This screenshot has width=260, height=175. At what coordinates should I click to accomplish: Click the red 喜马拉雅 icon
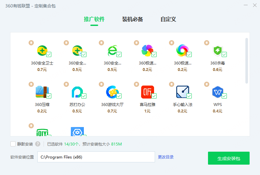(148, 92)
